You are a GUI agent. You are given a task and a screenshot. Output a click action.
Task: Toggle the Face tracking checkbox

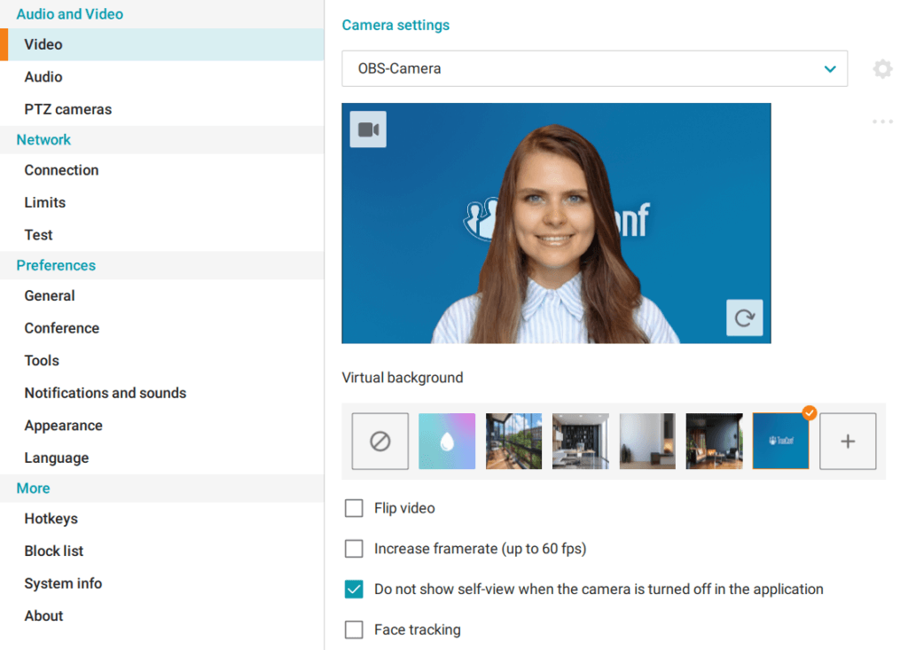tap(354, 630)
